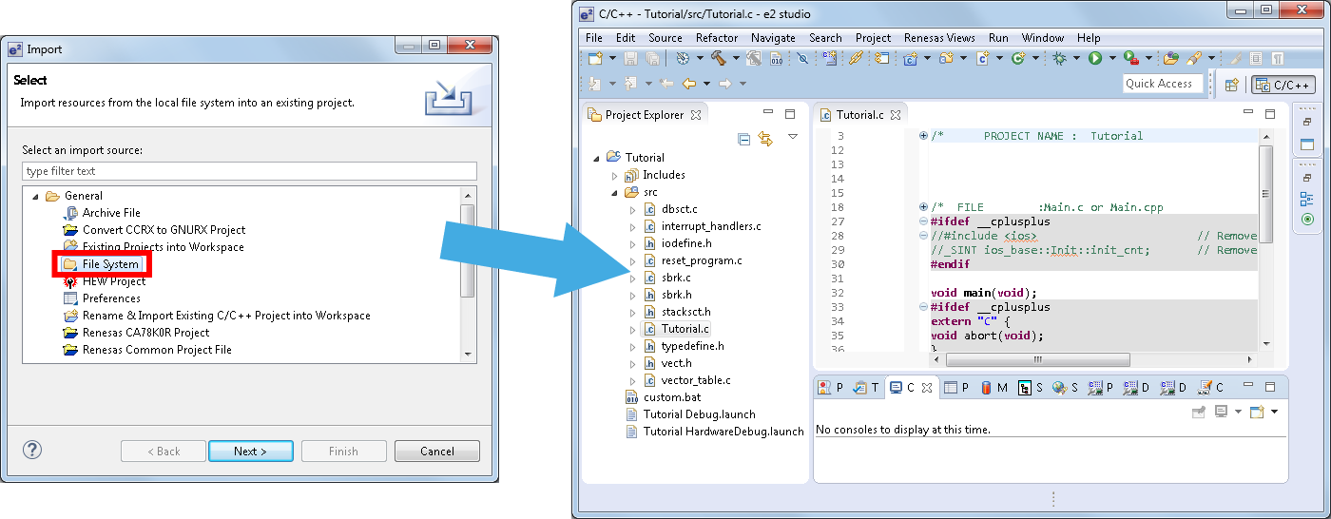Click Next button in Import dialog
Image resolution: width=1331 pixels, height=519 pixels.
(250, 452)
